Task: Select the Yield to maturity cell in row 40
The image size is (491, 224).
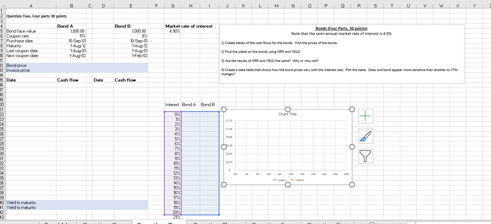Action: pyautogui.click(x=21, y=202)
